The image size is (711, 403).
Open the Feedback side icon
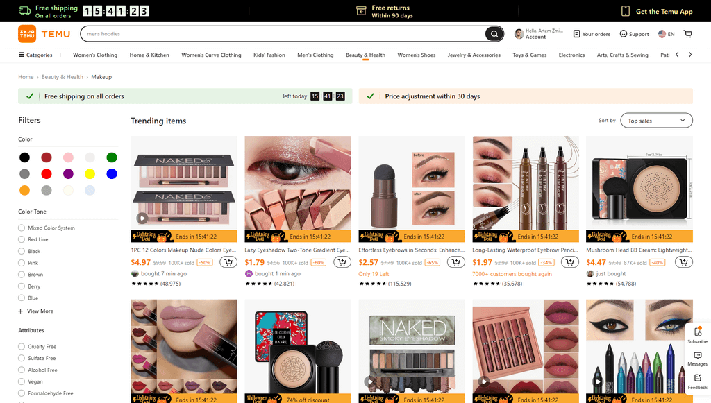[x=697, y=381]
